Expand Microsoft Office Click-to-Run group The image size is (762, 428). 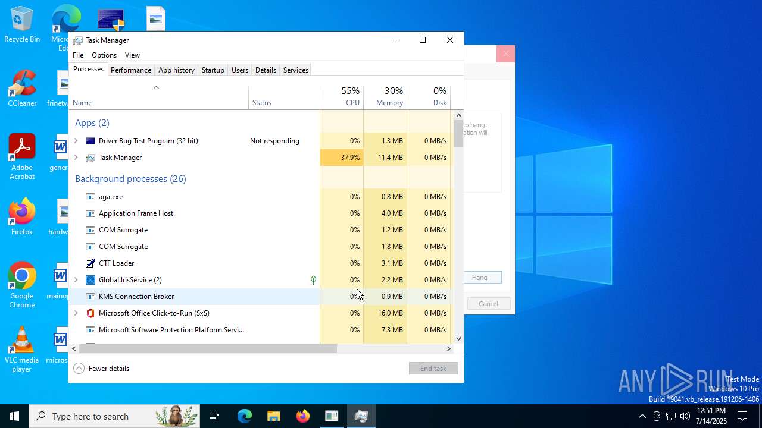76,313
